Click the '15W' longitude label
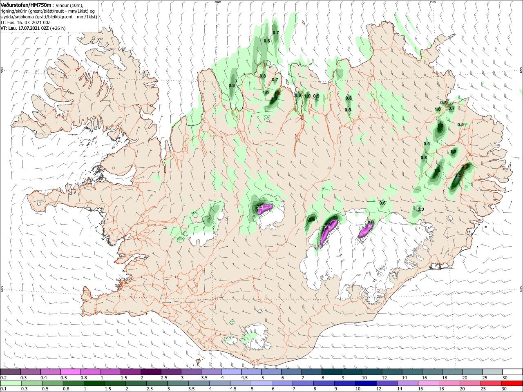The width and height of the screenshot is (523, 392). (432, 2)
